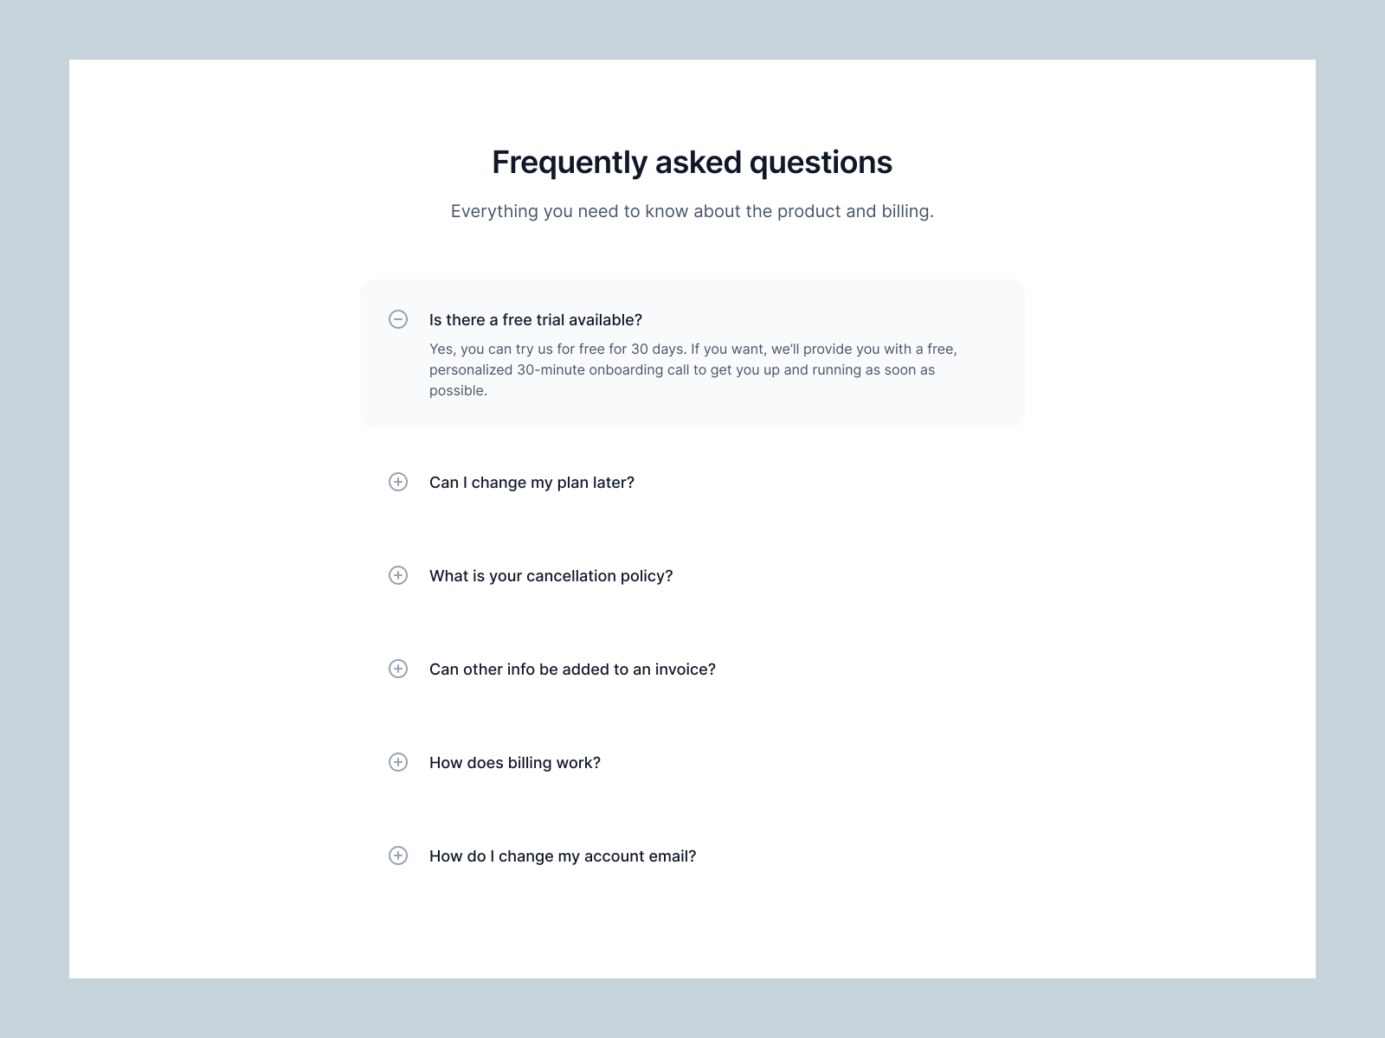
Task: Click the circled plus near How does billing work
Action: point(398,762)
